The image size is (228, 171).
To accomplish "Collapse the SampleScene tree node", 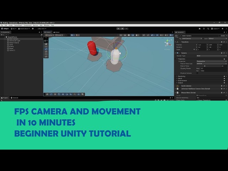I will click(x=5, y=37).
